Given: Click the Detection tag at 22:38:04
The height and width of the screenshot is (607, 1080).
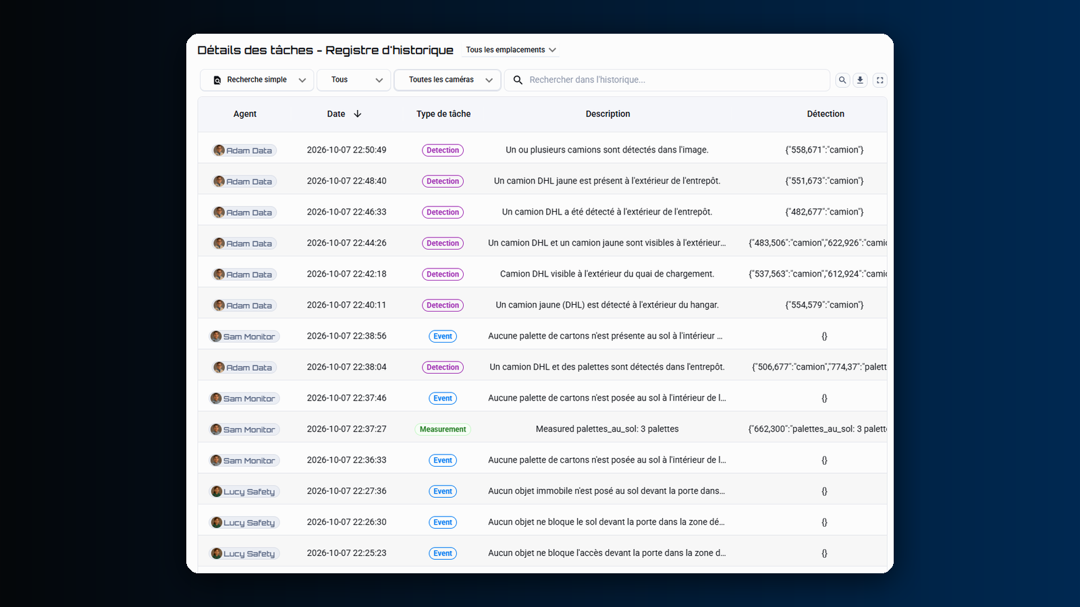Looking at the screenshot, I should [443, 368].
